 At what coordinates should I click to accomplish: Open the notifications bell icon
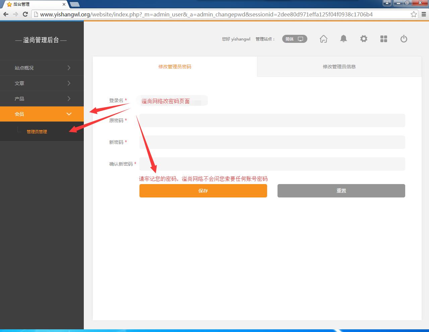tap(344, 39)
